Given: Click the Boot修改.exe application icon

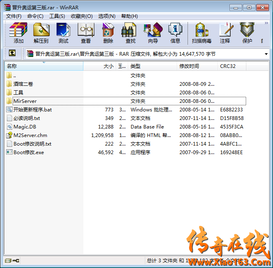Looking at the screenshot, I should tap(9, 152).
